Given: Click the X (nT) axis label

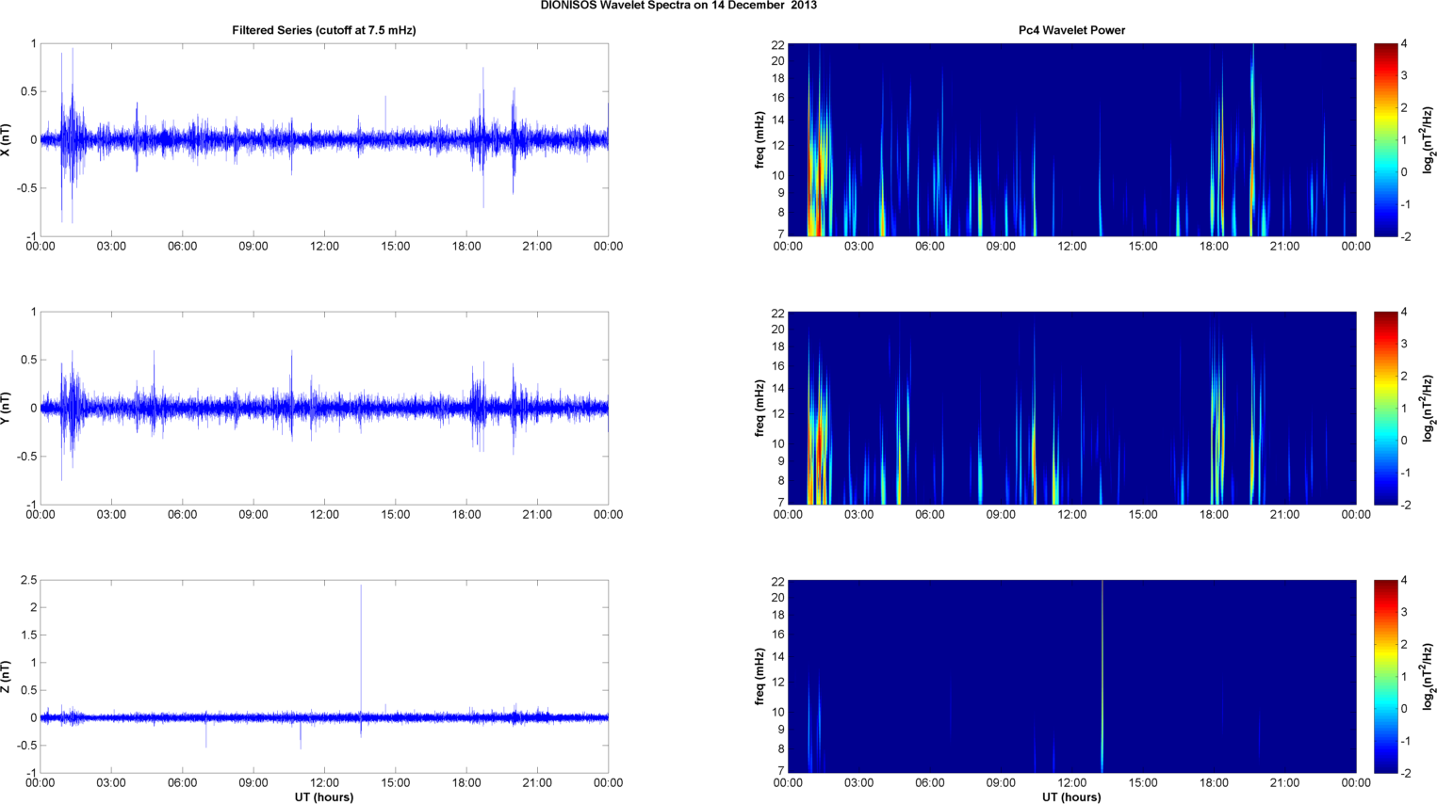Looking at the screenshot, I should point(8,139).
